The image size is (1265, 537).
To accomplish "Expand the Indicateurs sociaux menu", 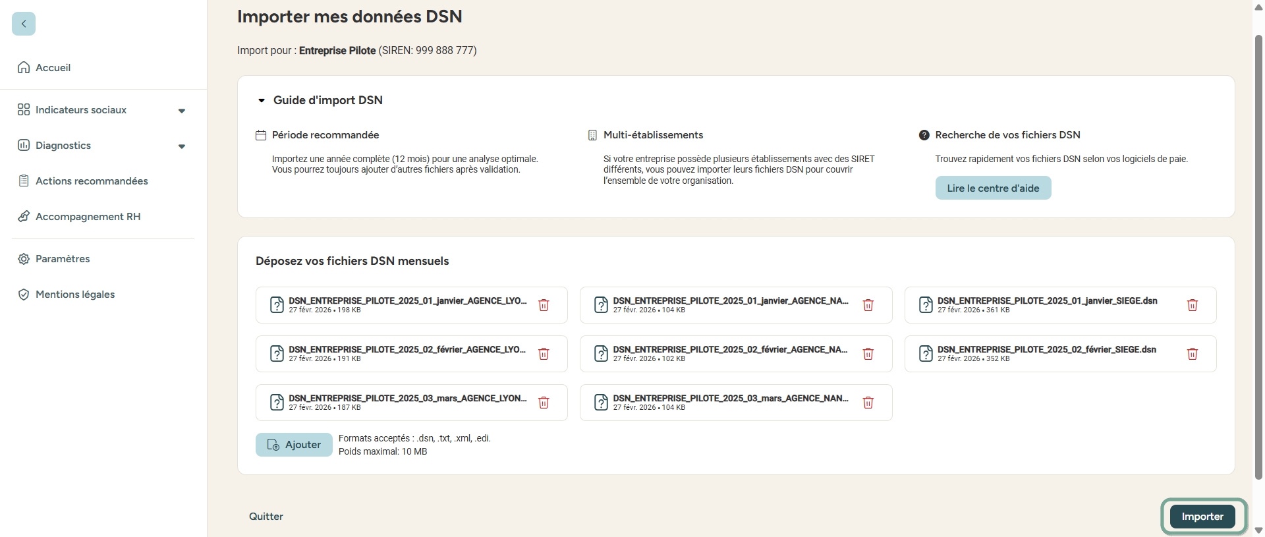I will coord(181,111).
